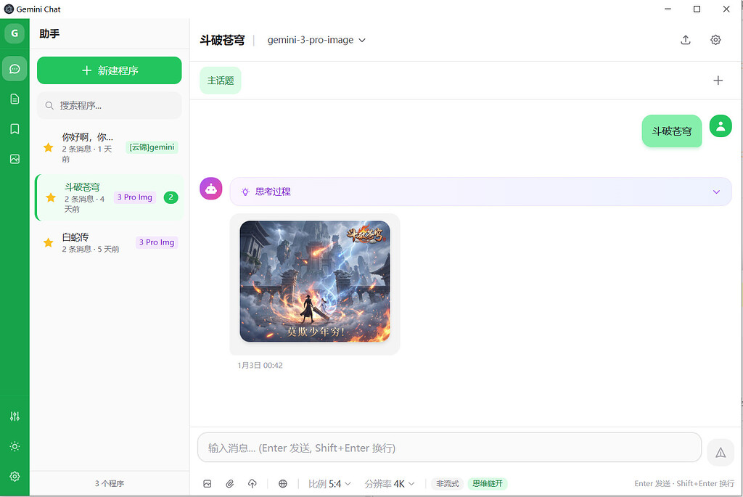Click the paperclip attach file icon

230,484
